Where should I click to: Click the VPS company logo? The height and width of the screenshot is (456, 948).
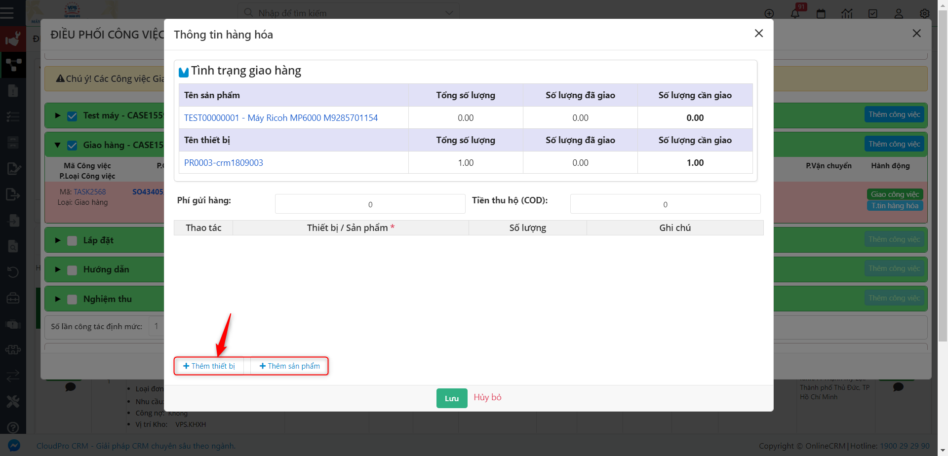(72, 9)
